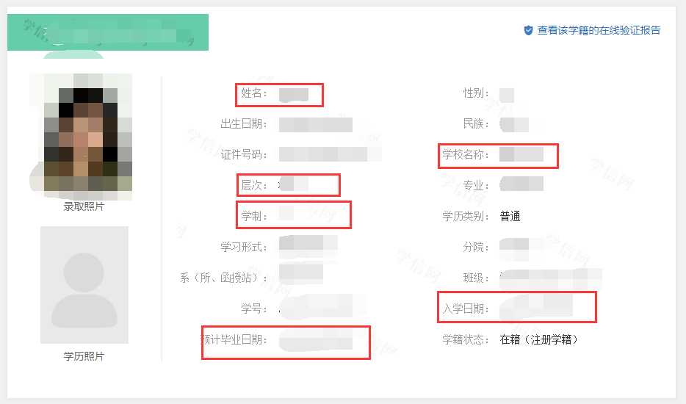Click the 姓名 field label
686x404 pixels.
coord(255,93)
